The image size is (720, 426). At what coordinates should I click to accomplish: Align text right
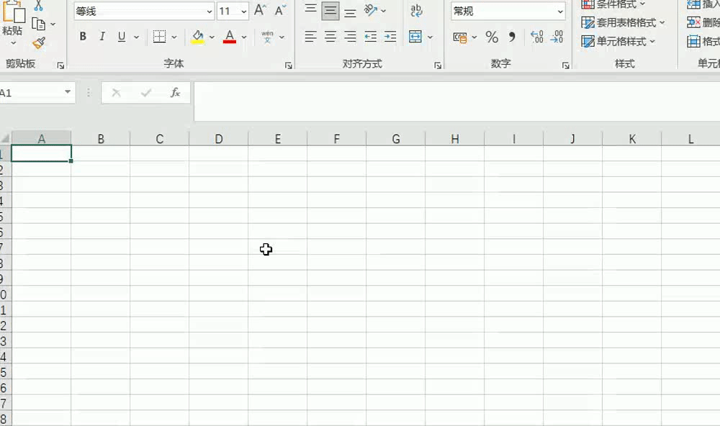pyautogui.click(x=351, y=37)
